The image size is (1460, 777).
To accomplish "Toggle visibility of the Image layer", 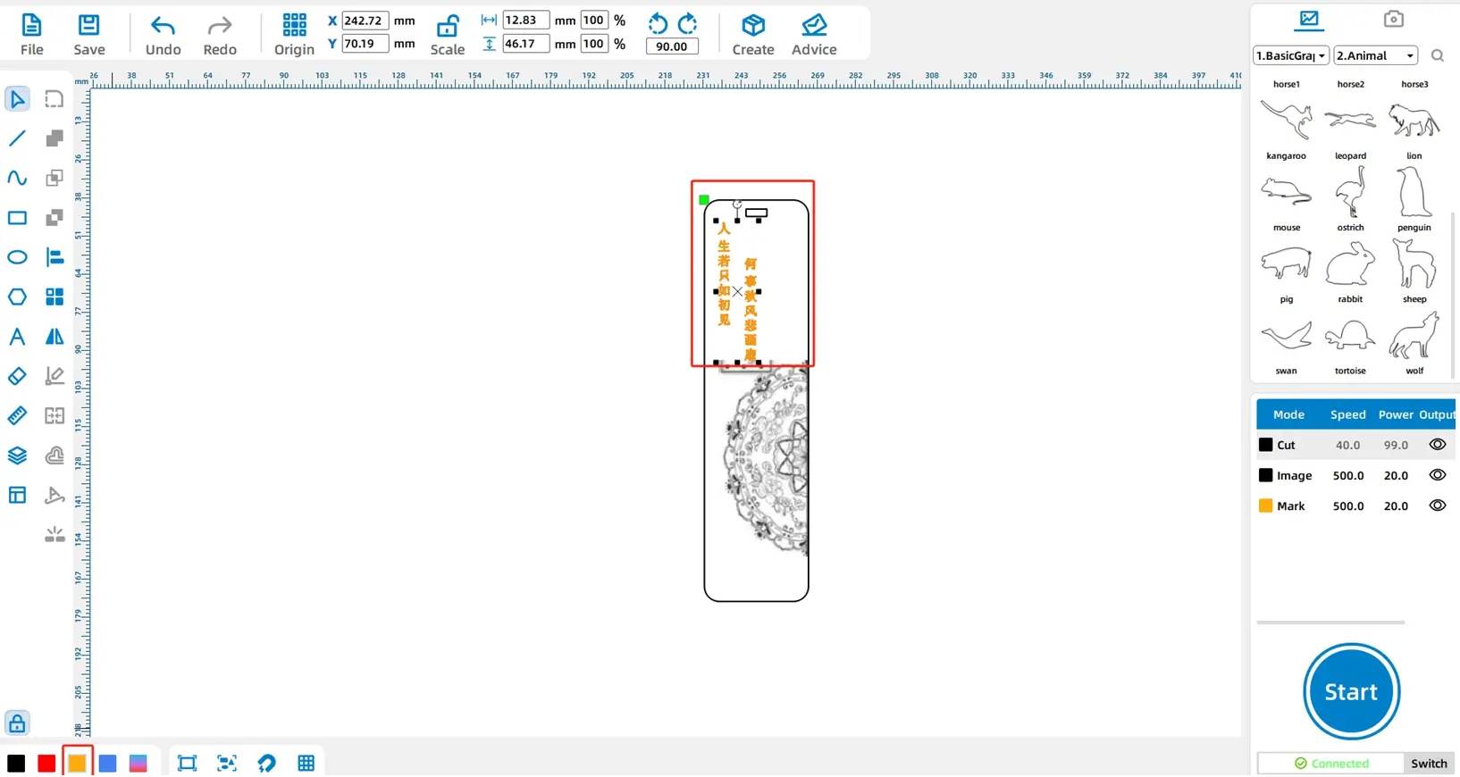I will point(1437,475).
